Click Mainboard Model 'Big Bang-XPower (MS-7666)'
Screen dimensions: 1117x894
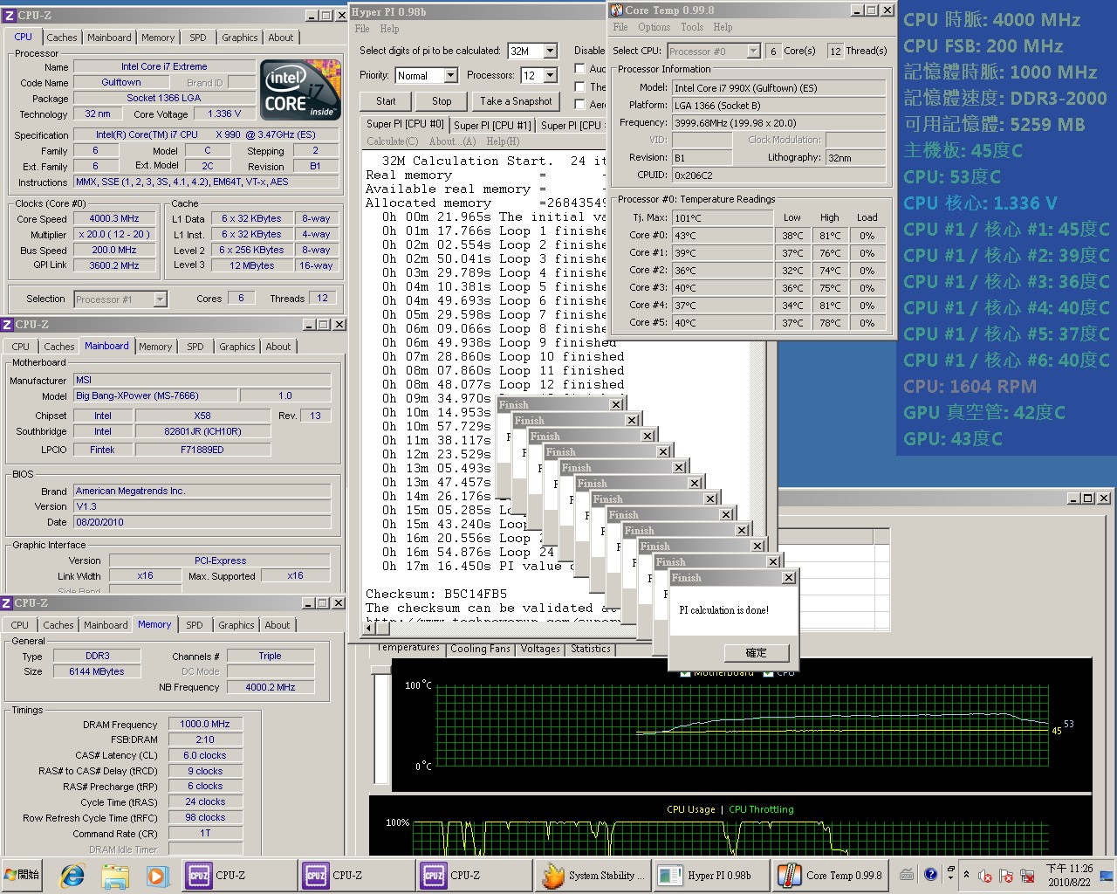tap(157, 395)
